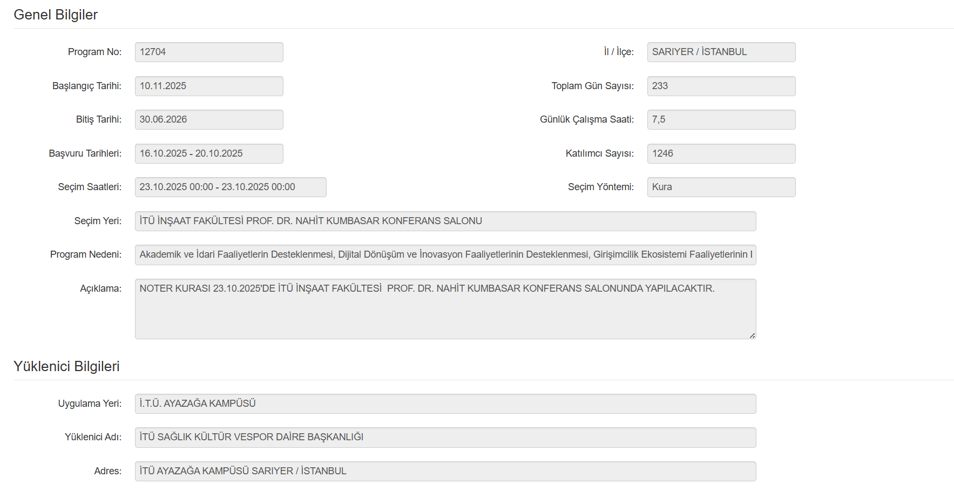This screenshot has width=954, height=504.
Task: Click the Program Nedeni field
Action: pos(445,254)
